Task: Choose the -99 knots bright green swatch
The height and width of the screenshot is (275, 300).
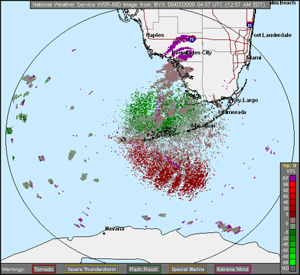Action: click(x=293, y=262)
